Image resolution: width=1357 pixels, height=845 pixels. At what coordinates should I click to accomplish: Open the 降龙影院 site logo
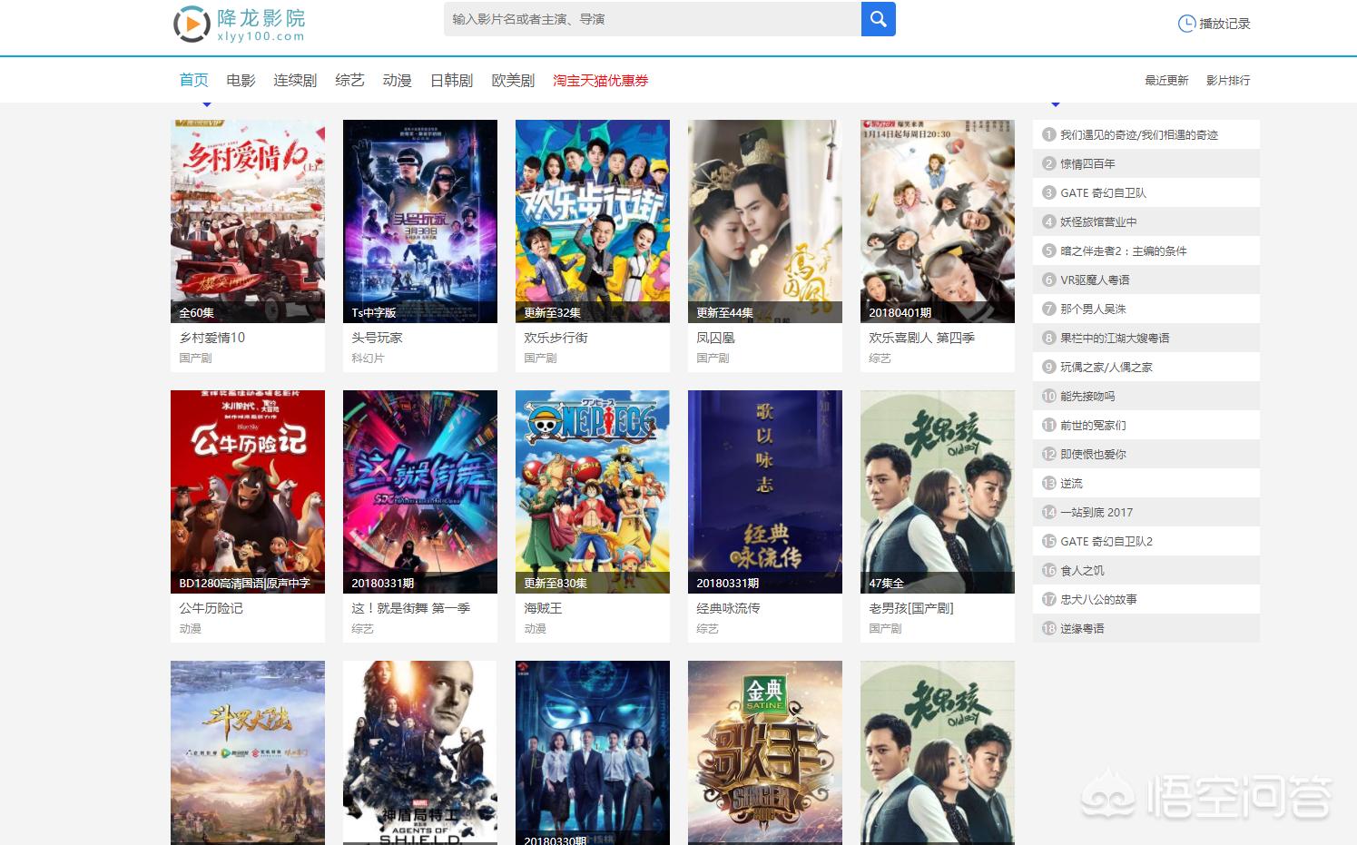240,25
